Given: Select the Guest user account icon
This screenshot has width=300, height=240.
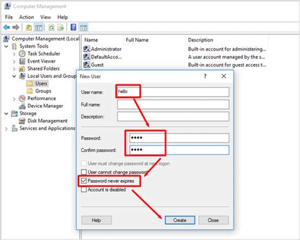Looking at the screenshot, I should 87,65.
